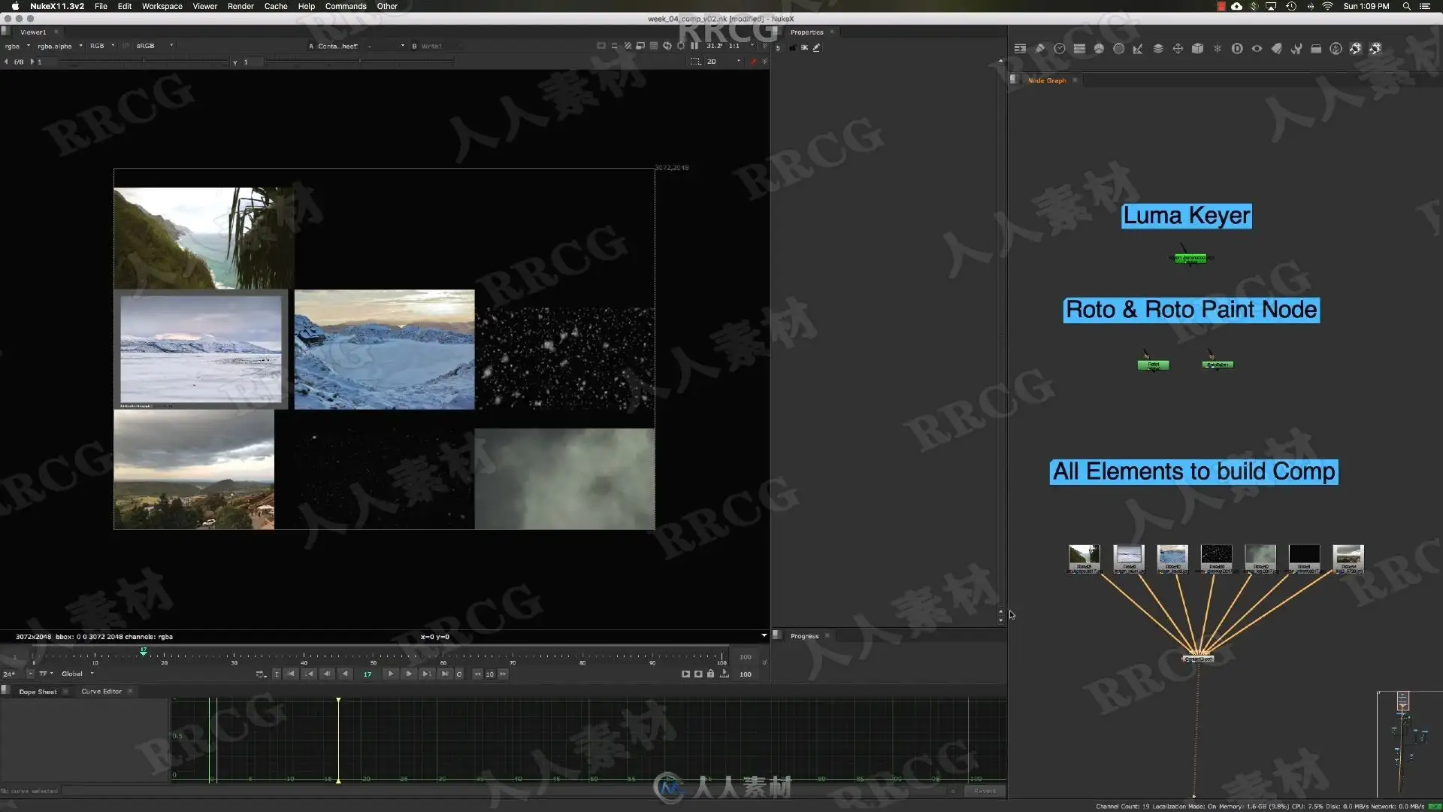1443x812 pixels.
Task: Open the Deep nodes D icon
Action: 1237,48
